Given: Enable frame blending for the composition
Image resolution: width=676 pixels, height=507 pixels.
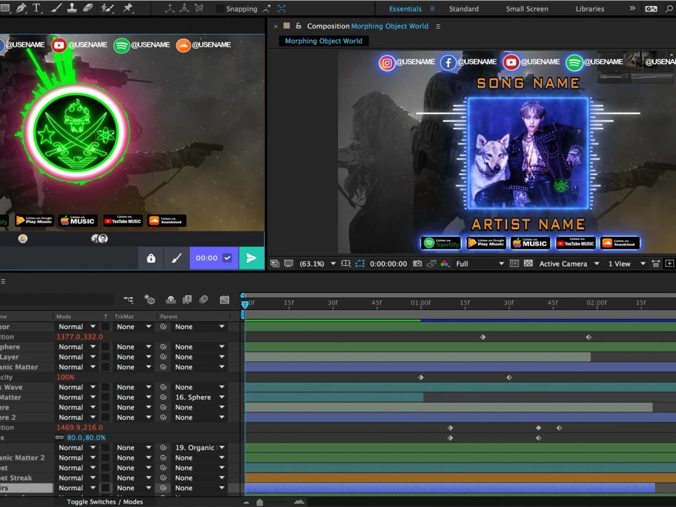Looking at the screenshot, I should [187, 299].
